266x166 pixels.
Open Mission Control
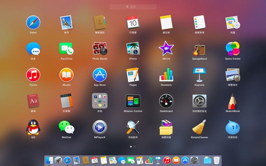tap(133, 101)
